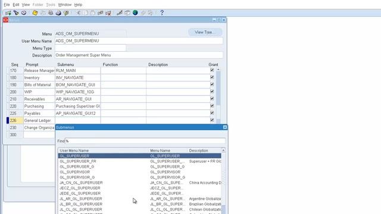Open the Tools menu
Screen dimensions: 381x214
[x=51, y=5]
